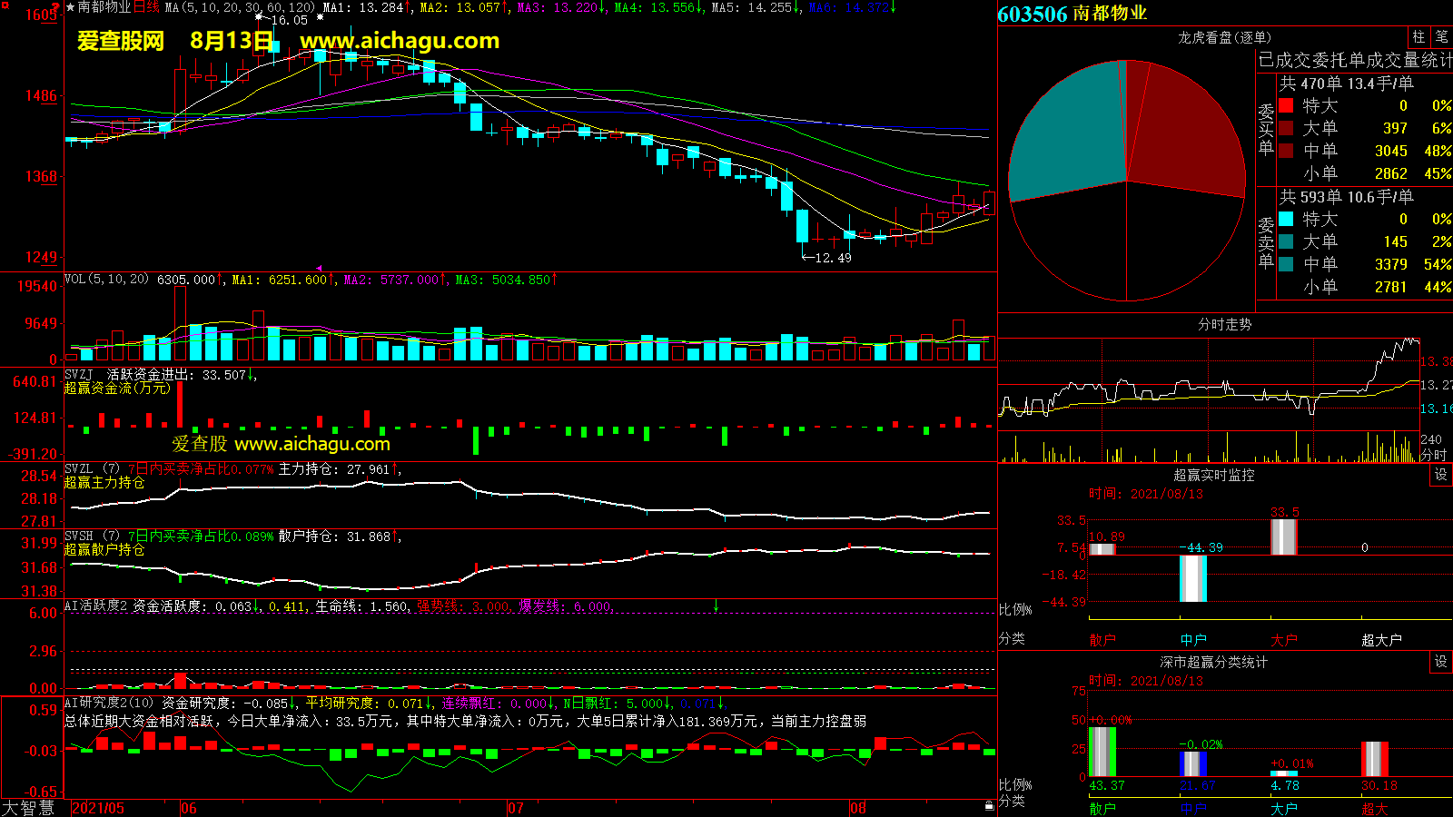Click the lock icon at chart bottom-right
Image resolution: width=1453 pixels, height=817 pixels.
[x=989, y=805]
